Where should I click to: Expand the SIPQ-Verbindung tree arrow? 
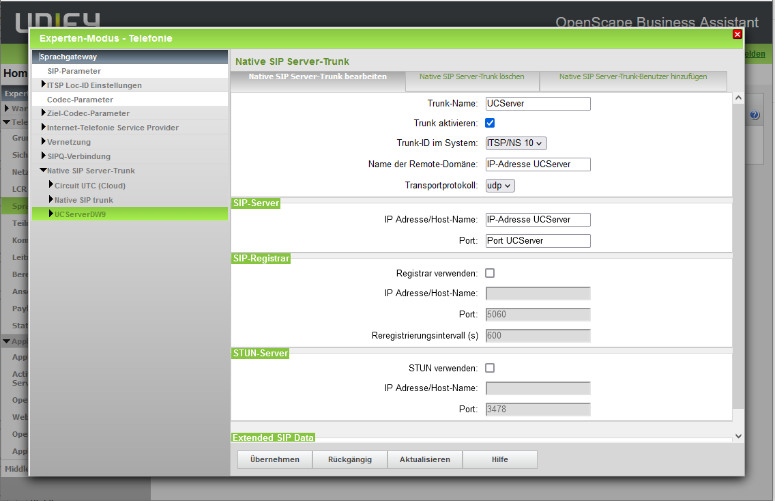point(43,156)
